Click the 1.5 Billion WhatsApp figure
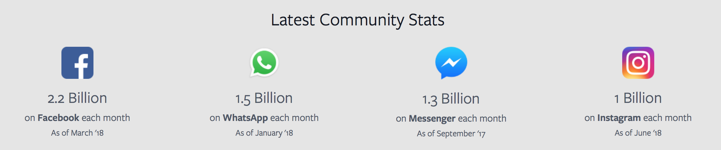Image resolution: width=721 pixels, height=150 pixels. tap(264, 98)
